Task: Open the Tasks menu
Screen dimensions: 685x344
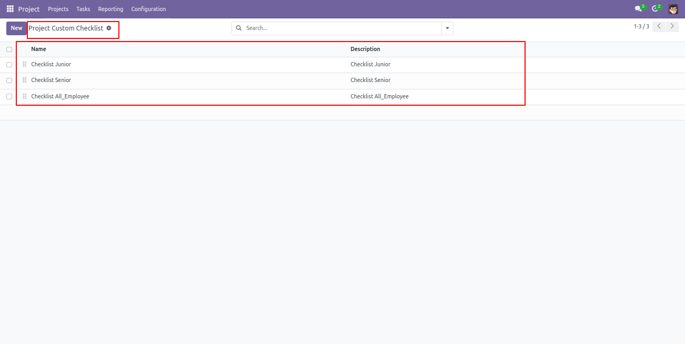Action: [x=83, y=9]
